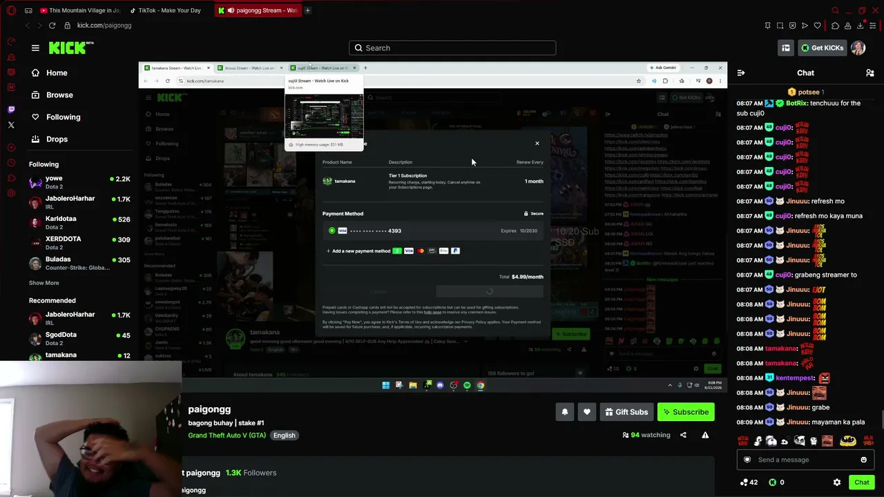The height and width of the screenshot is (497, 884).
Task: Click the English language tag
Action: [x=284, y=436]
